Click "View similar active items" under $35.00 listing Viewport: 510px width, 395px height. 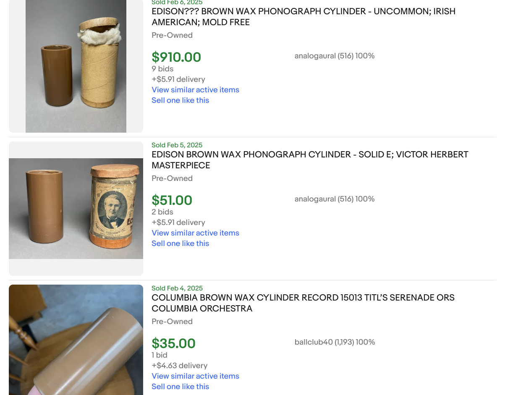195,376
